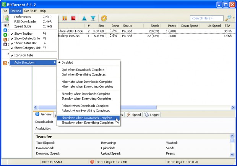
Task: Toggle Show Status Bar option
Action: [34, 43]
